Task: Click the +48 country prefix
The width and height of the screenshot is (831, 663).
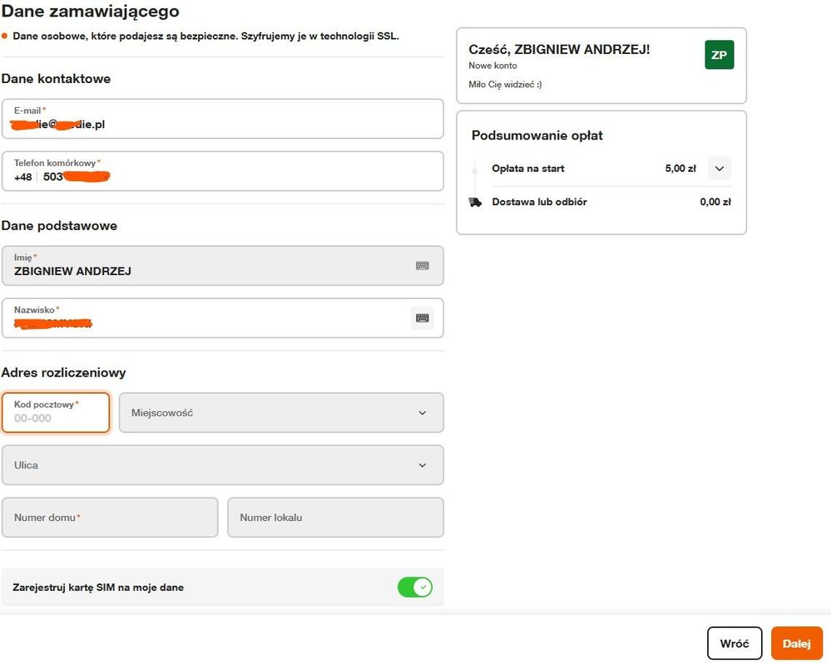Action: coord(22,177)
